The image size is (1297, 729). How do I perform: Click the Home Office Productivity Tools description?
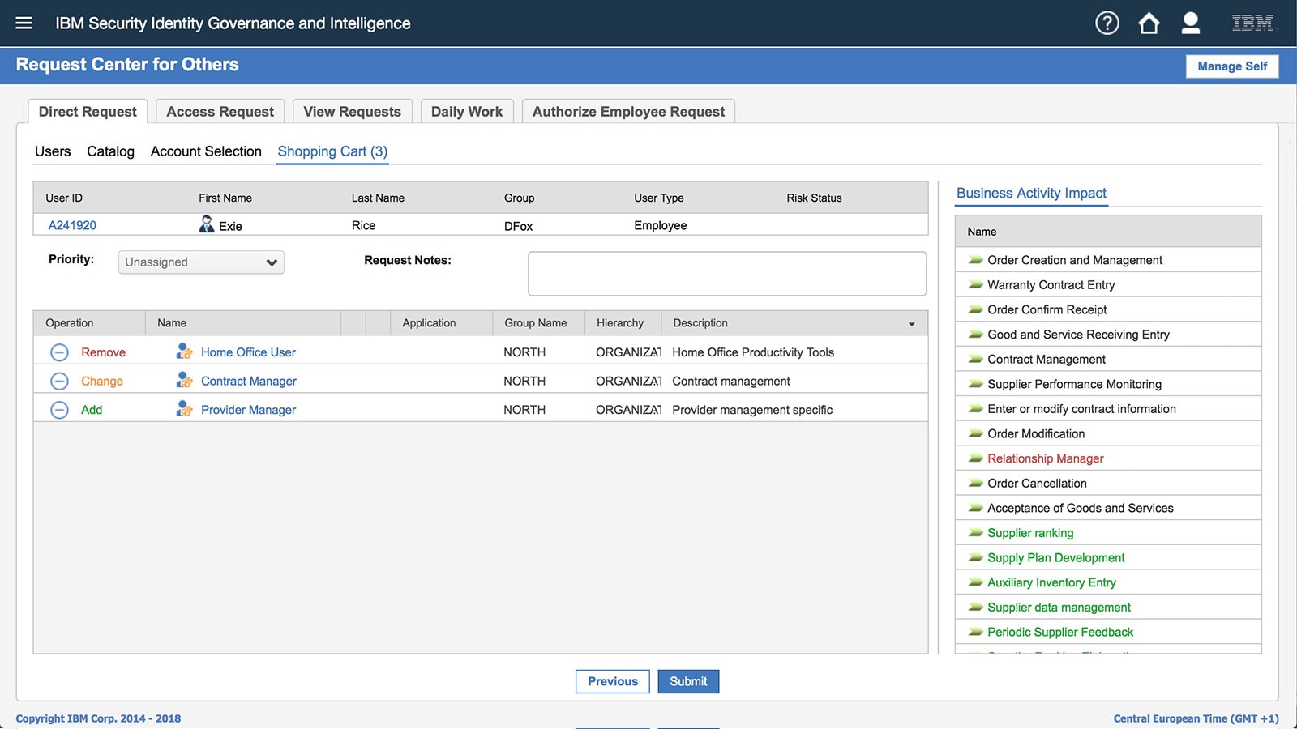pos(753,352)
